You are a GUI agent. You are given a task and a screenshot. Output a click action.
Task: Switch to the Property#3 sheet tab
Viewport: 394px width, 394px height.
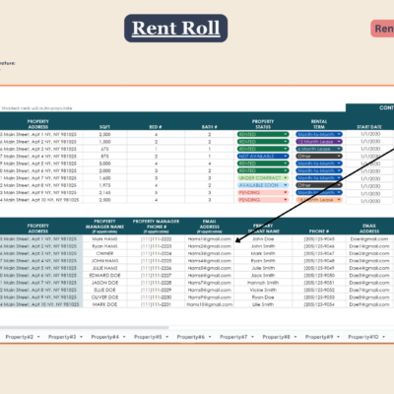tap(62, 337)
